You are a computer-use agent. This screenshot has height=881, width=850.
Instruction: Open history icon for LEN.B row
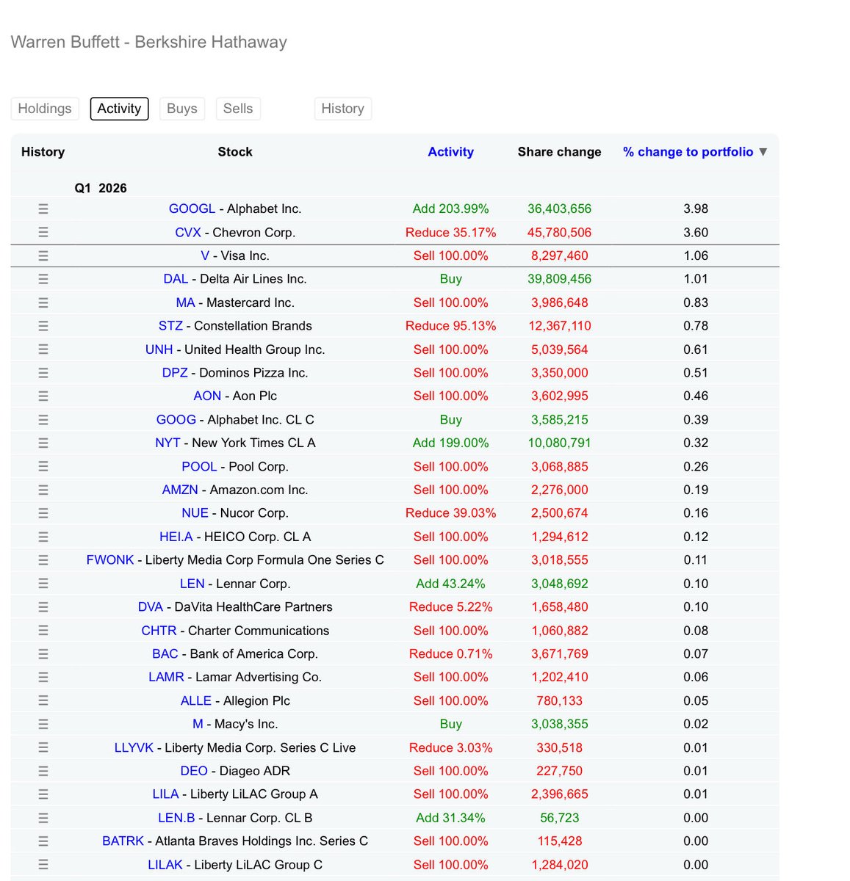click(43, 818)
